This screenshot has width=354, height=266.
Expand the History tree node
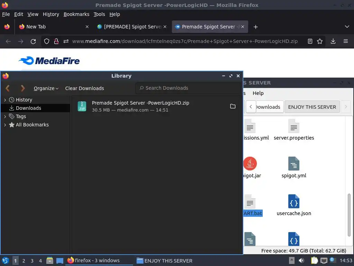pyautogui.click(x=5, y=100)
